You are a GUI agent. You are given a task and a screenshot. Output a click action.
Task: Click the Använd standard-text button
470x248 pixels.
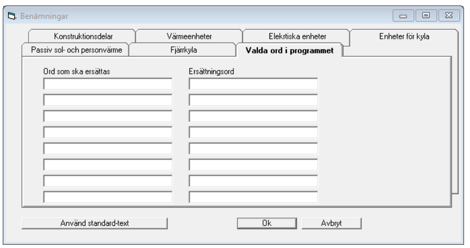coord(94,223)
